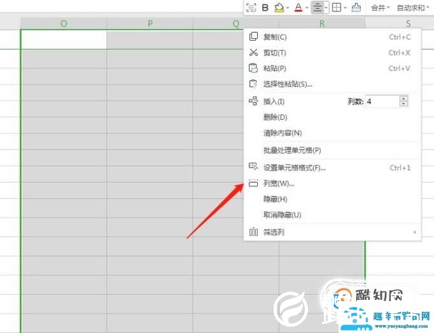
Task: Decrease column count with down spinner
Action: click(x=403, y=104)
